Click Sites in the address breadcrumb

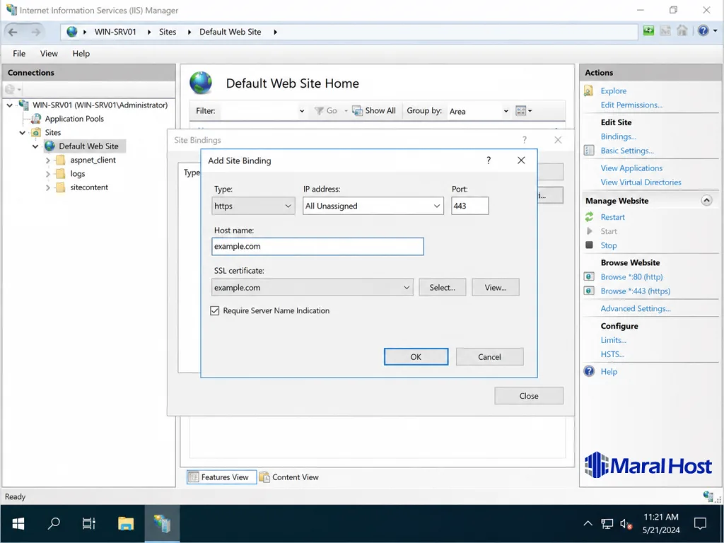pos(168,32)
